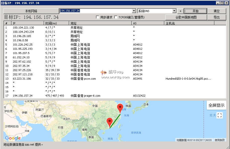Sort by the 时间(ms) column header
The image size is (230, 149).
pyautogui.click(x=56, y=23)
